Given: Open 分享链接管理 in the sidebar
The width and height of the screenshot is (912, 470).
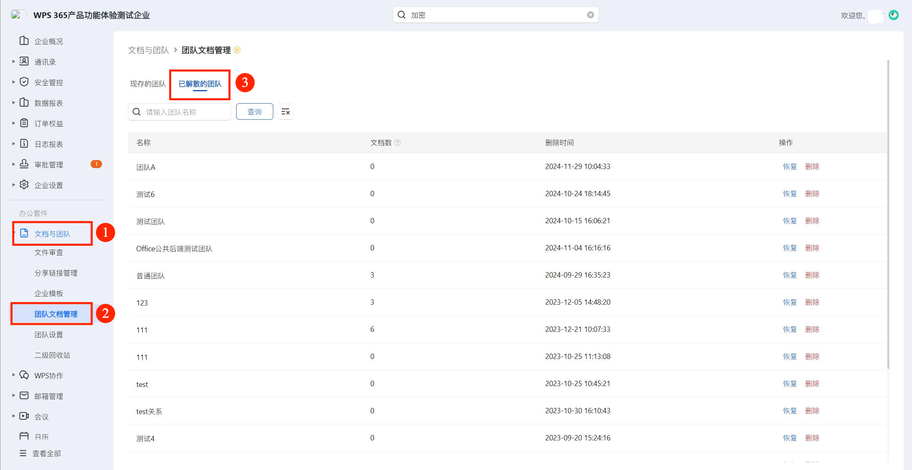Looking at the screenshot, I should pos(56,273).
